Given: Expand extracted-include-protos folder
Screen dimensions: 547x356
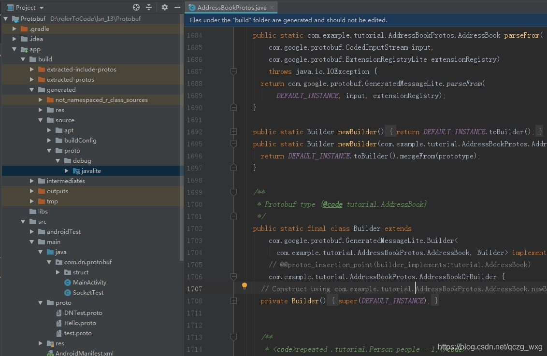Looking at the screenshot, I should (x=32, y=70).
